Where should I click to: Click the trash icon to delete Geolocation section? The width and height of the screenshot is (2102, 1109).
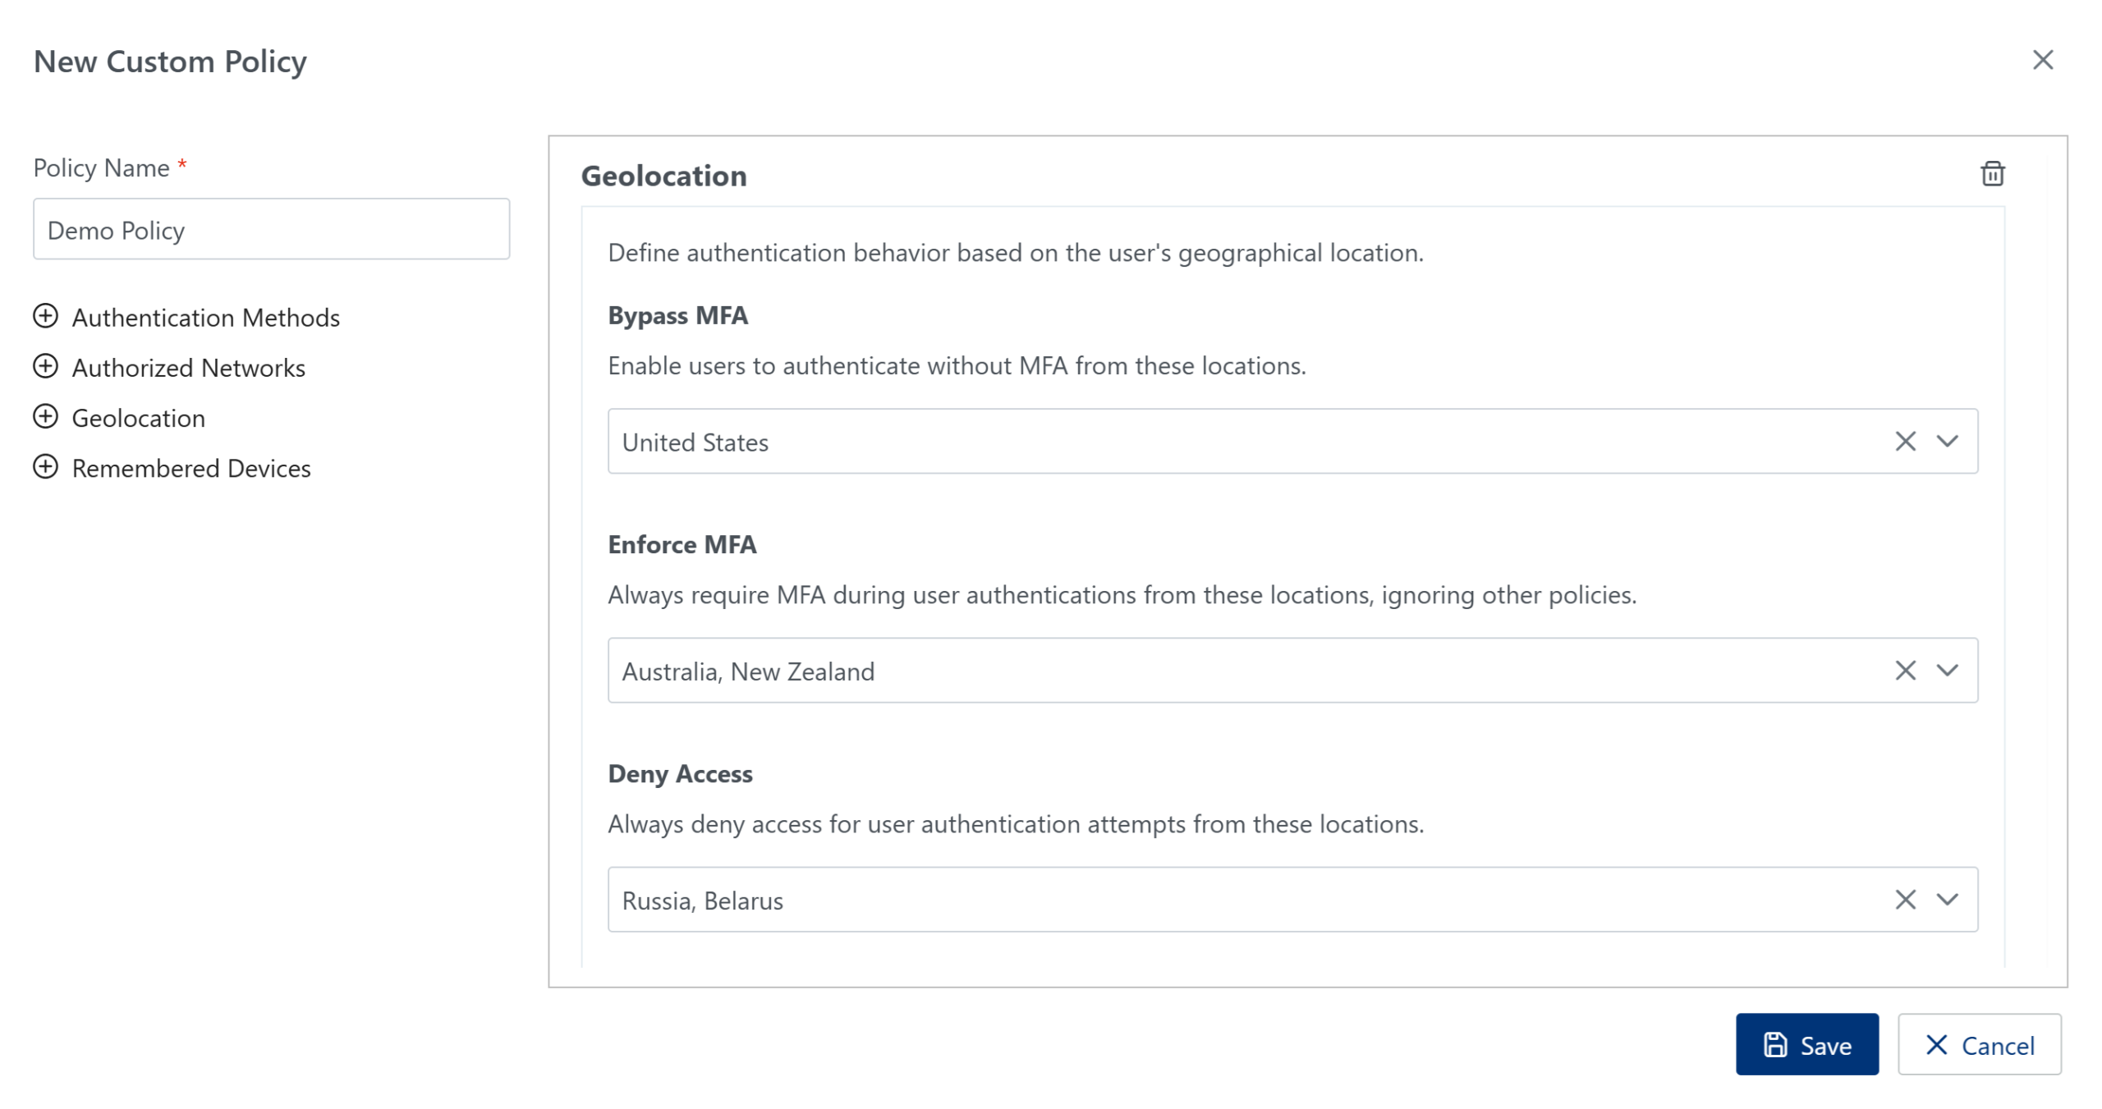tap(1992, 174)
